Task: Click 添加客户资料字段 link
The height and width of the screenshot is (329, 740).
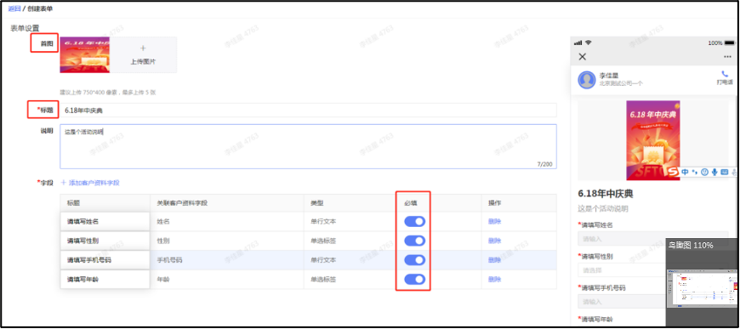Action: (94, 183)
